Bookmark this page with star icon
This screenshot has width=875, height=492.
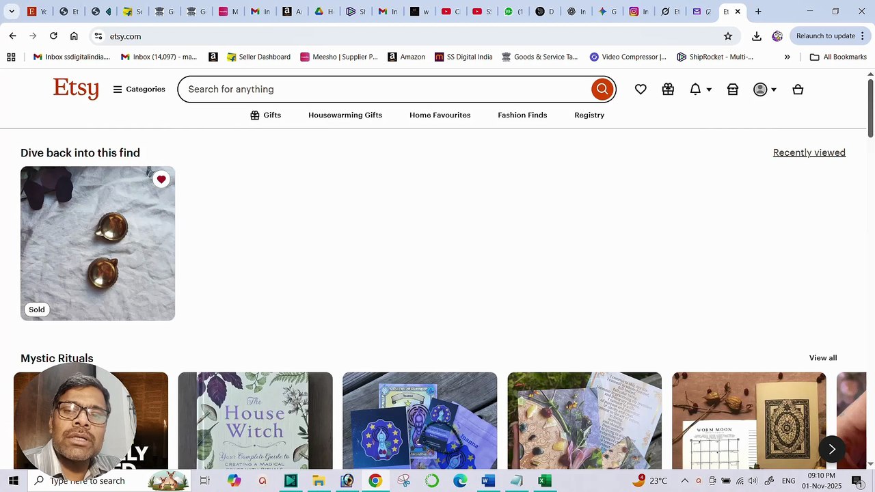click(728, 36)
